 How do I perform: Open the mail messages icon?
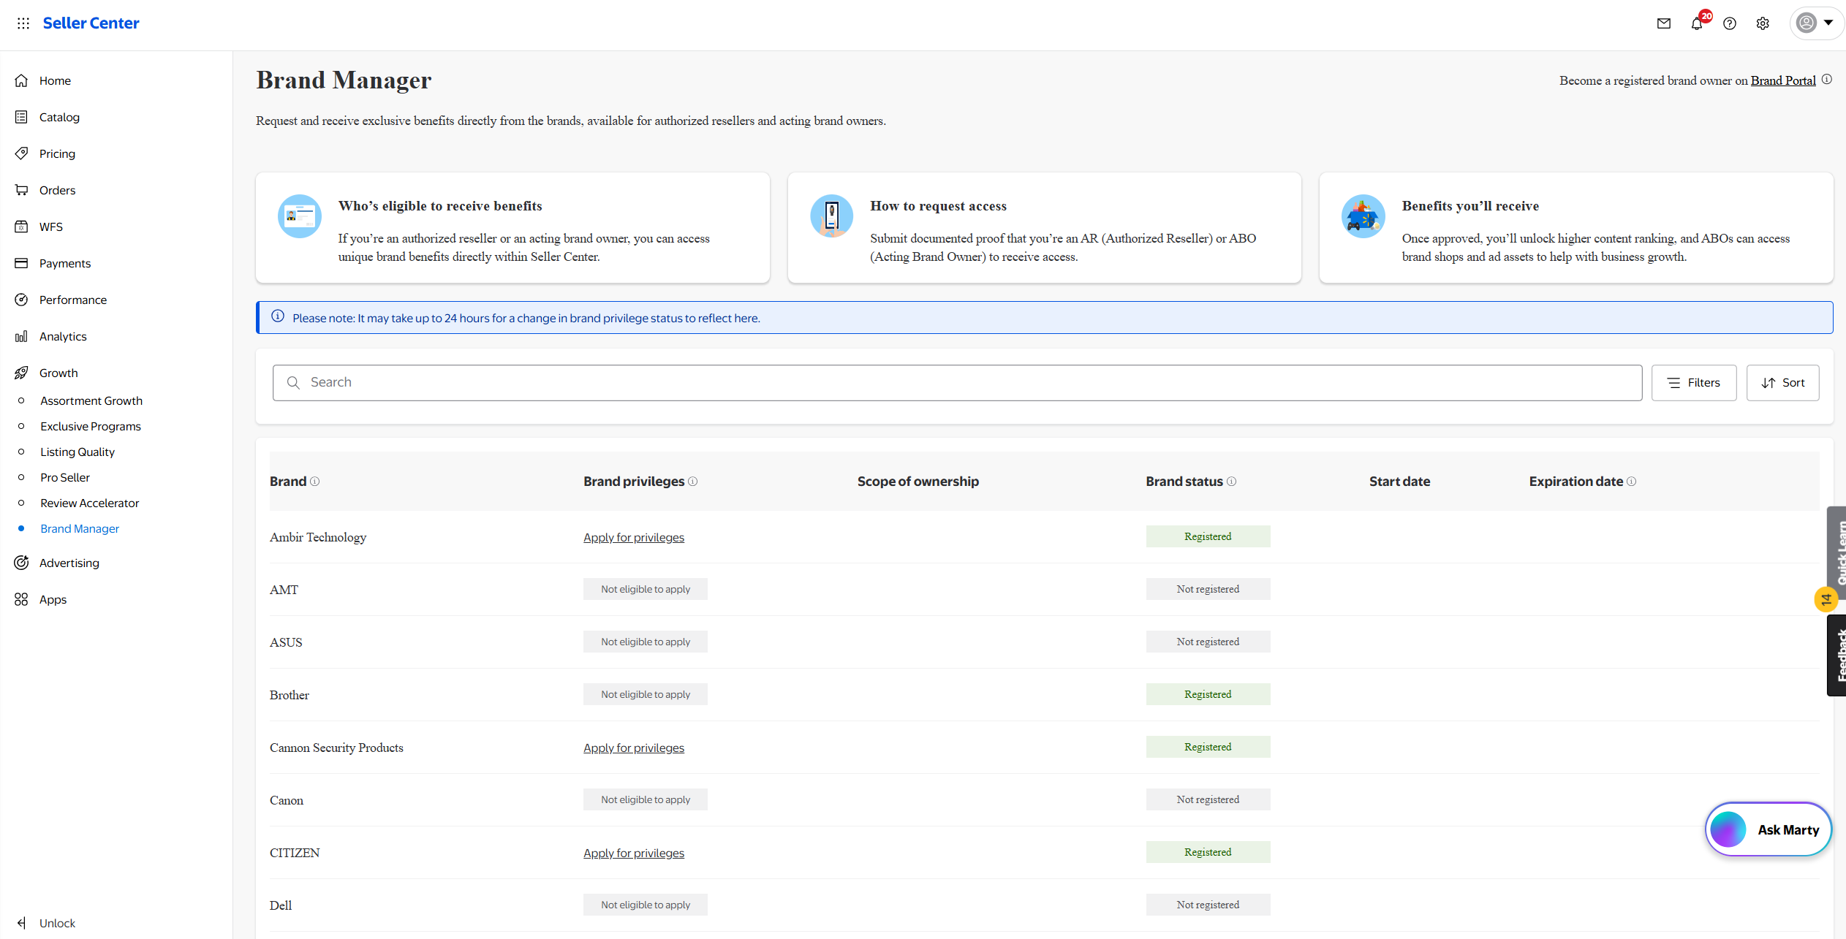1664,23
